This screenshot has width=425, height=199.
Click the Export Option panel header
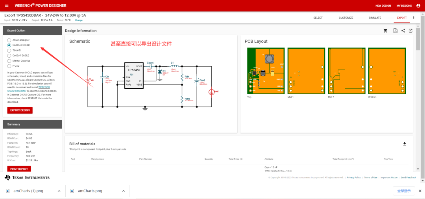(x=33, y=31)
